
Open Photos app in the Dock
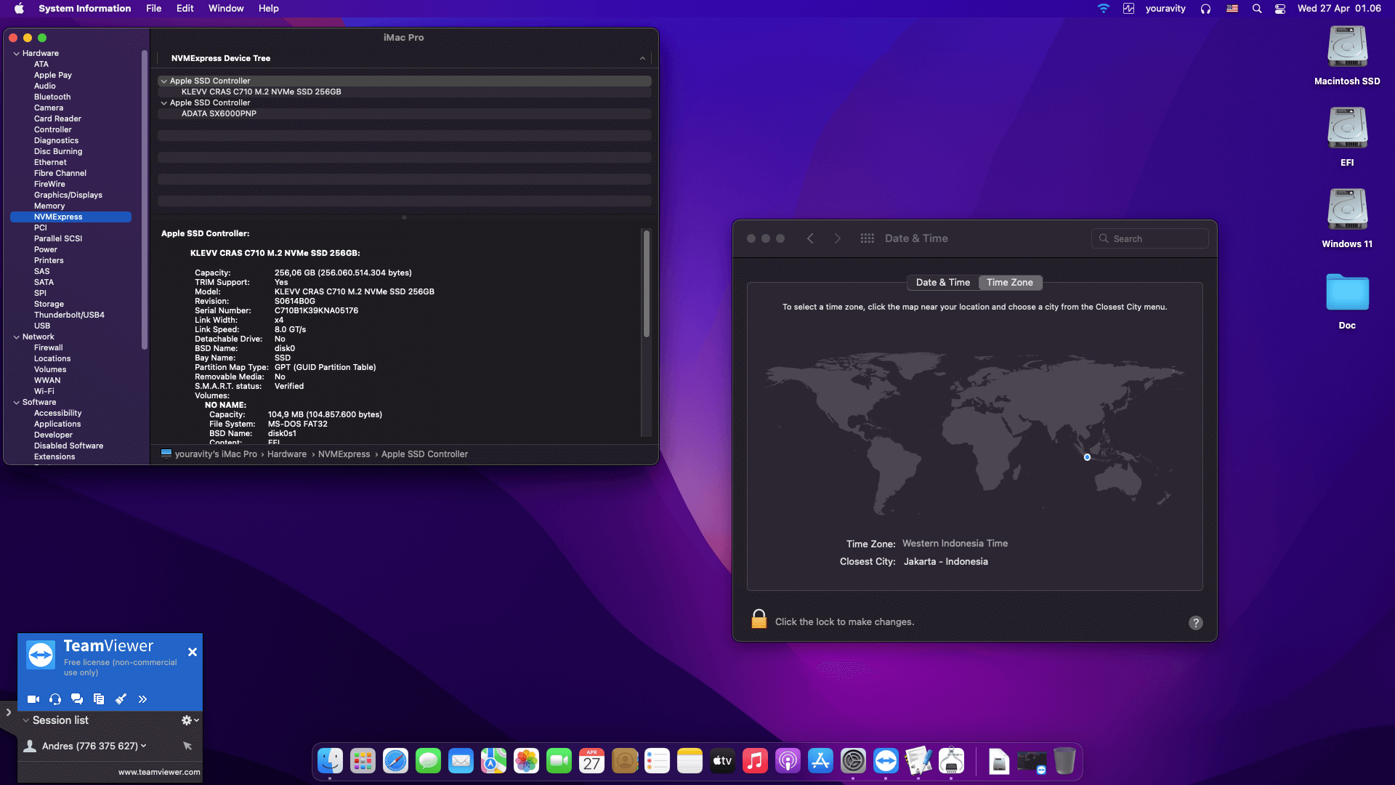click(x=526, y=761)
